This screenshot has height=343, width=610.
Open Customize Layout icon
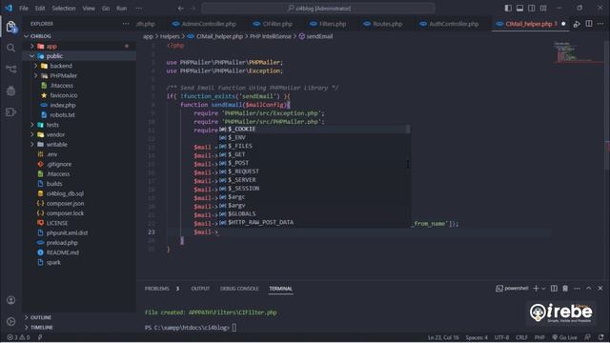pyautogui.click(x=543, y=9)
